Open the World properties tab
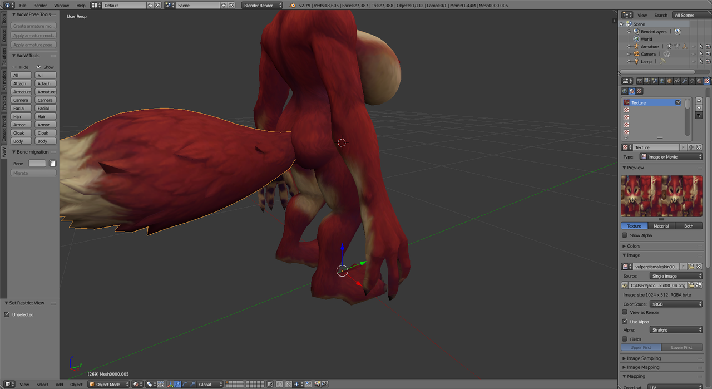The width and height of the screenshot is (712, 389). click(x=662, y=81)
